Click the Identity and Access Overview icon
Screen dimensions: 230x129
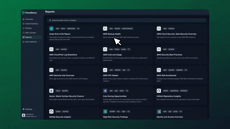159,111
